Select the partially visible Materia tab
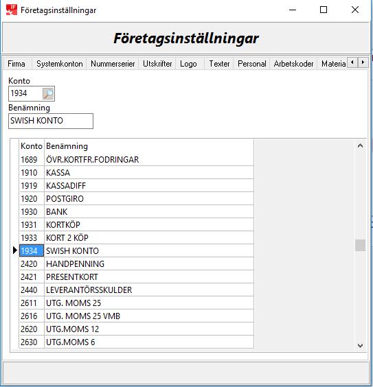The height and width of the screenshot is (387, 373). (333, 64)
